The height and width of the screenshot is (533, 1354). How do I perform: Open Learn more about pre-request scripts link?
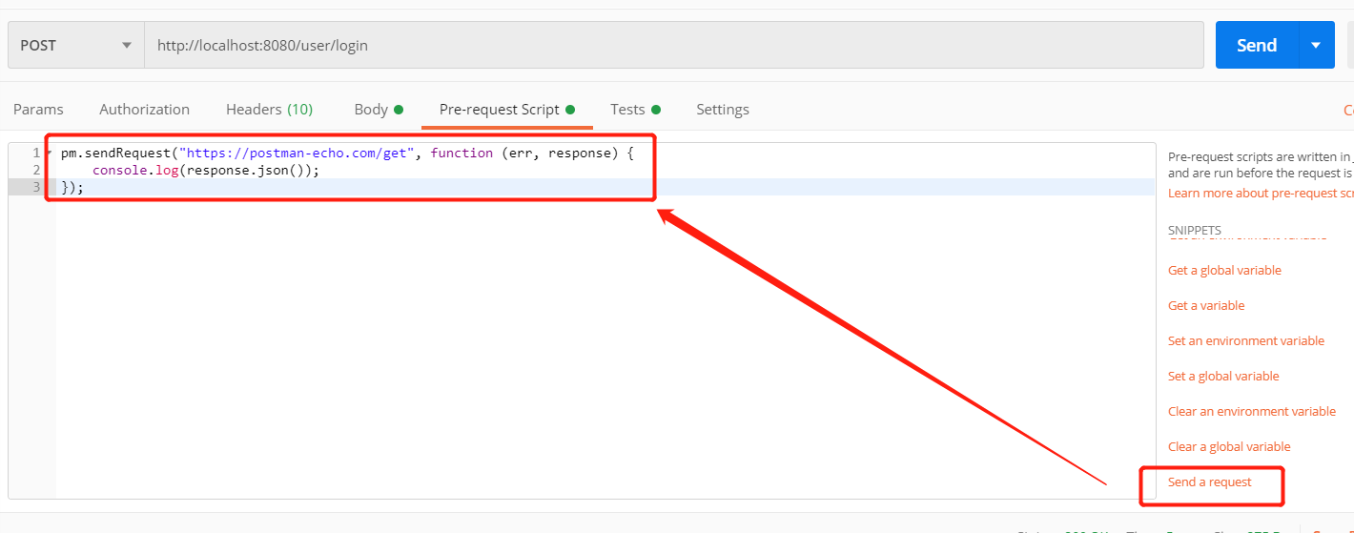(x=1261, y=194)
